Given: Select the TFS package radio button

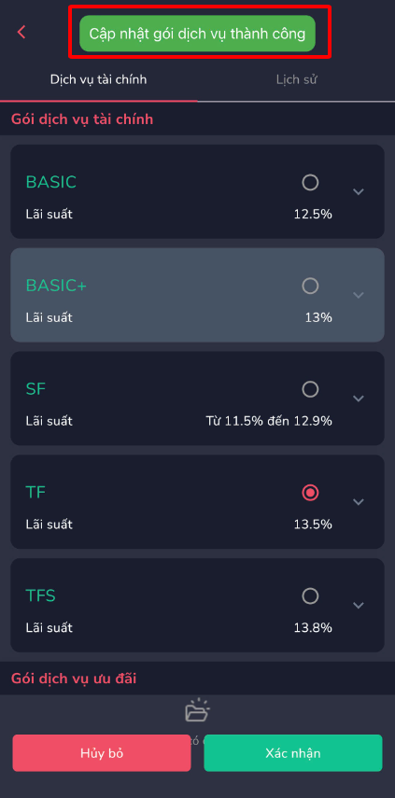Looking at the screenshot, I should [x=310, y=596].
